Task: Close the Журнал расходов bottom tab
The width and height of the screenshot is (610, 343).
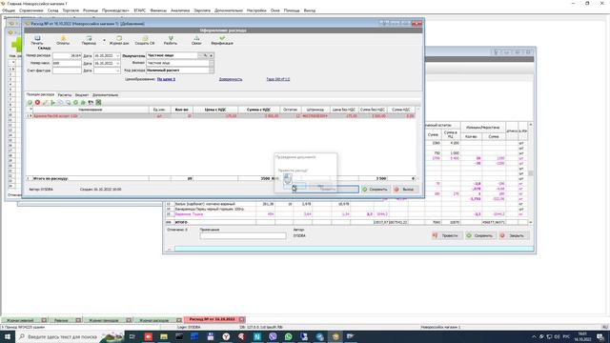Action: (x=179, y=320)
